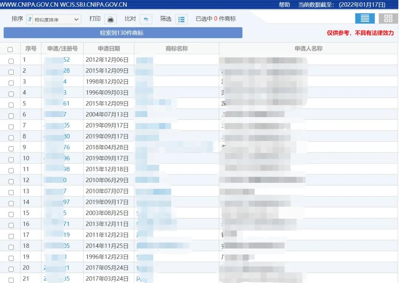Click the compare (比对) arrows icon
Viewport: 399px width, 283px height.
146,19
